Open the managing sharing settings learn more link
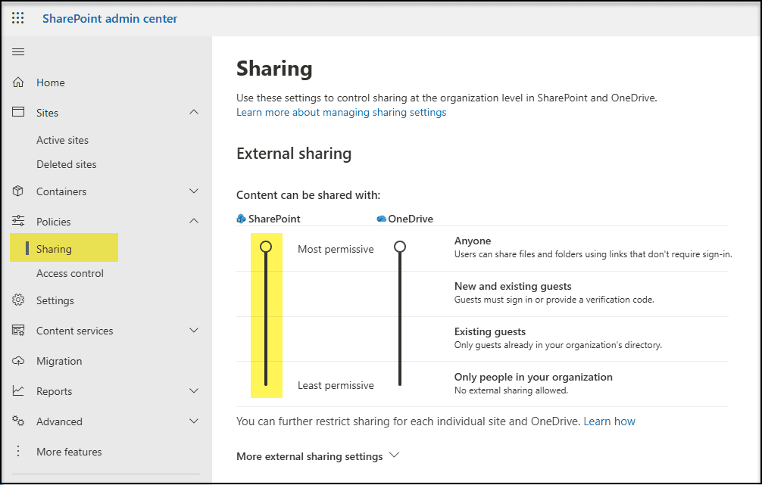The image size is (762, 485). click(x=341, y=112)
